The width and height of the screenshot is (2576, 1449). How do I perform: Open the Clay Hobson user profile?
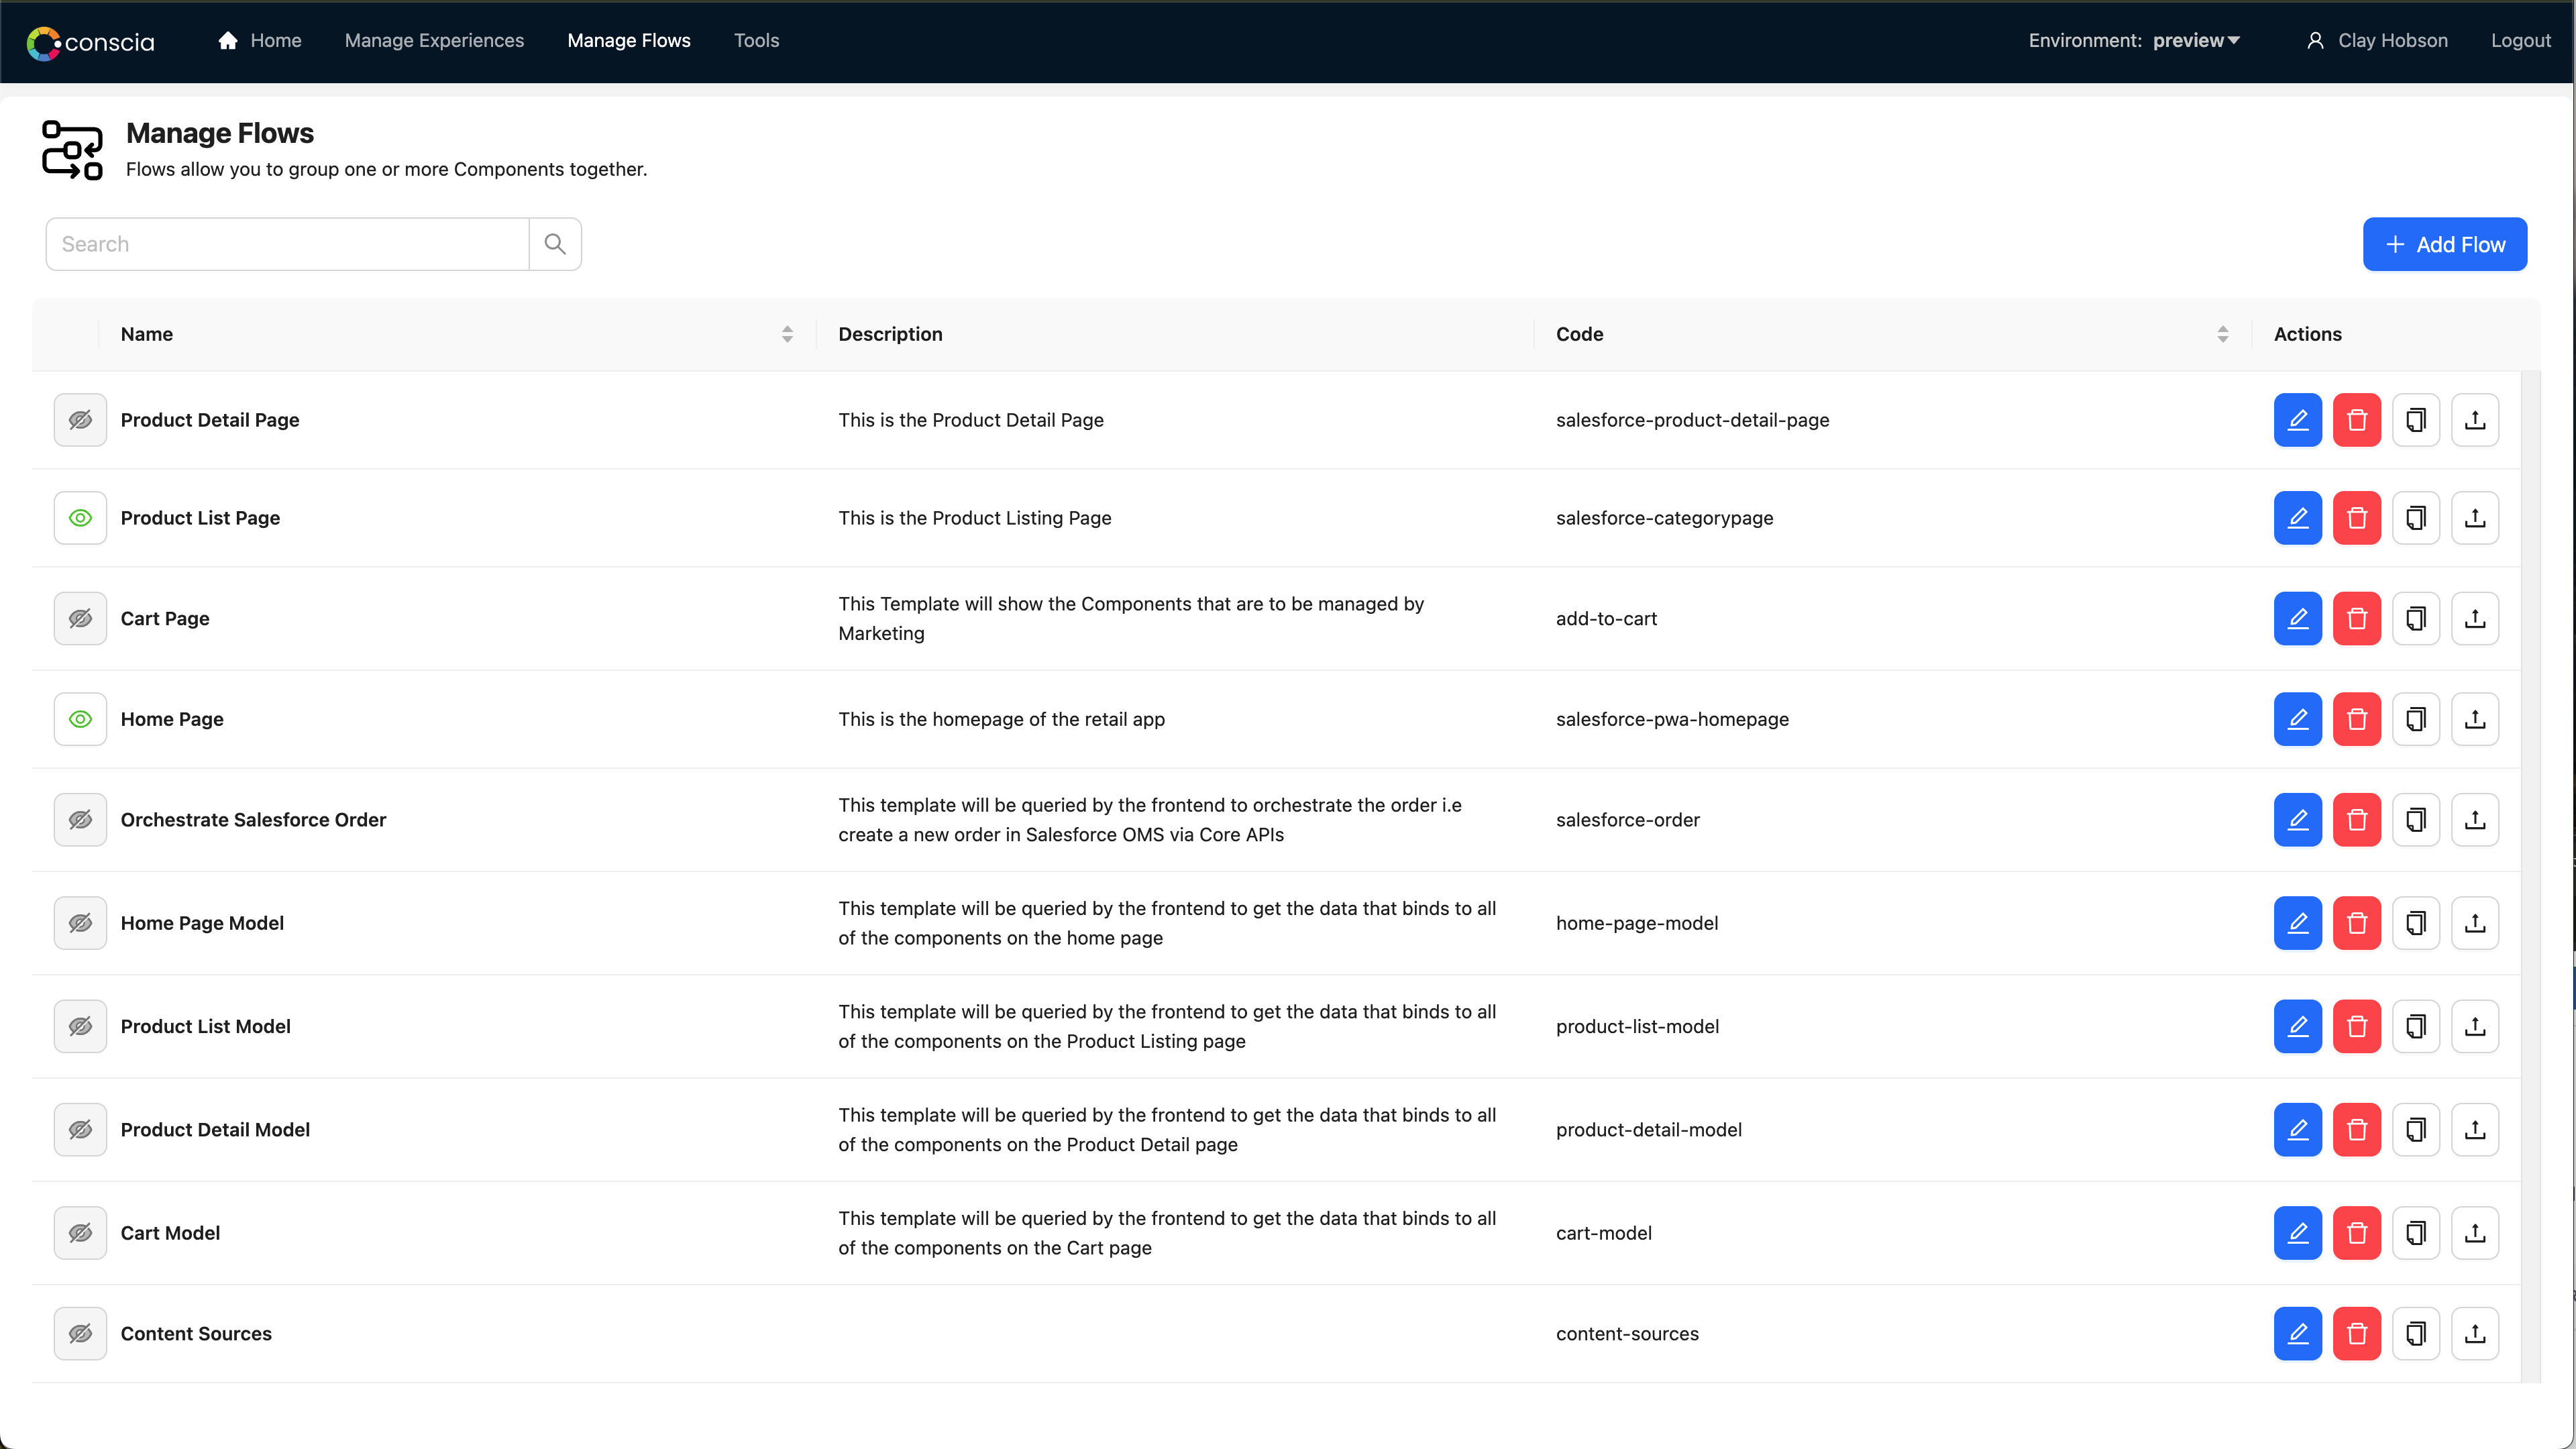point(2378,40)
